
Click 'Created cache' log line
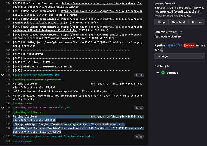22,104
